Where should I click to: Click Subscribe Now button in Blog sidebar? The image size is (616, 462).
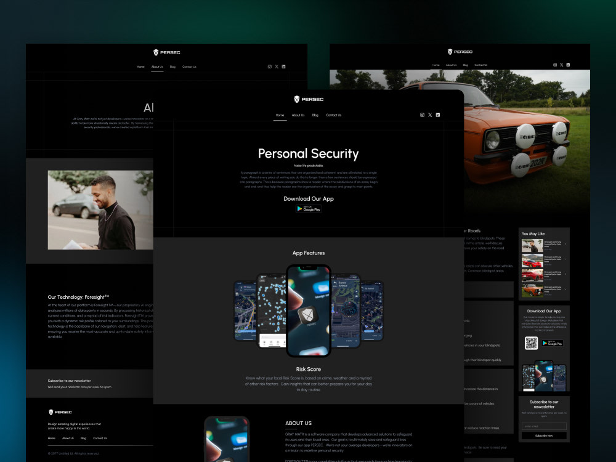544,436
